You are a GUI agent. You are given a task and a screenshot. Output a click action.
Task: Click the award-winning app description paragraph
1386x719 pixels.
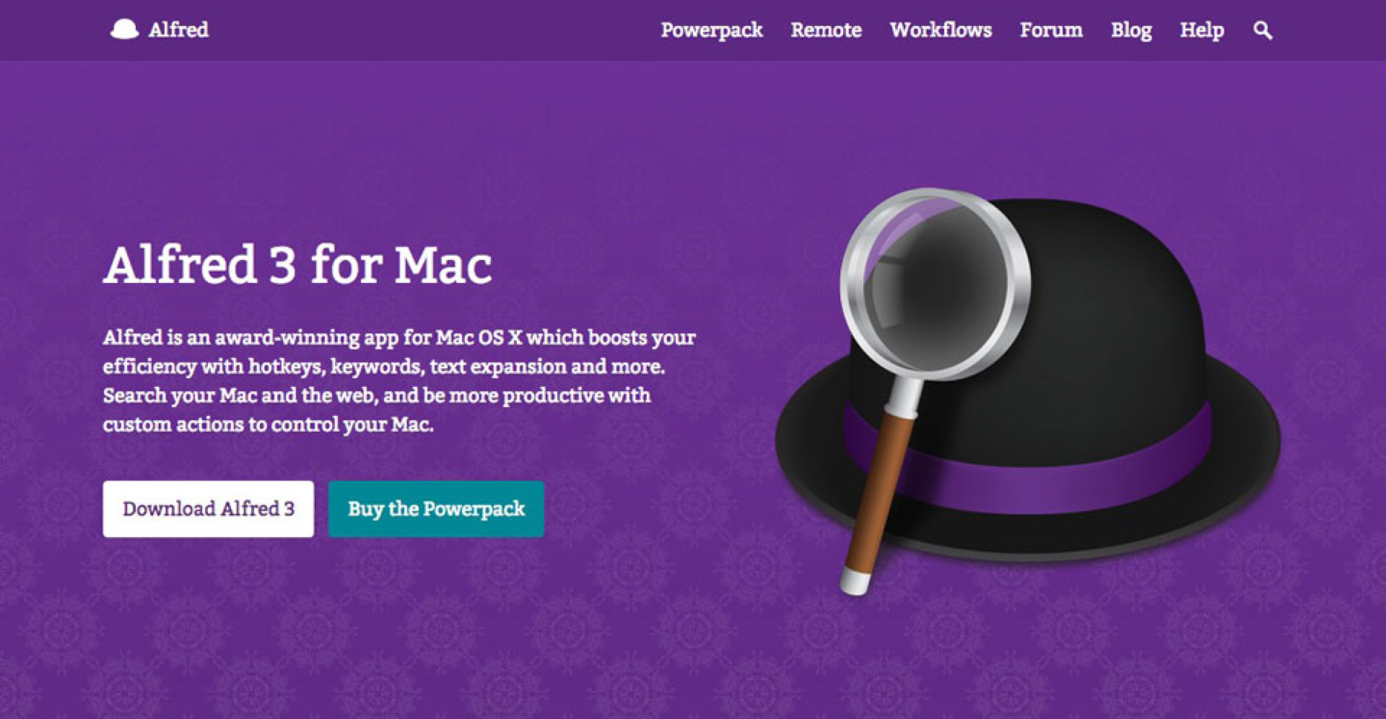pyautogui.click(x=399, y=381)
